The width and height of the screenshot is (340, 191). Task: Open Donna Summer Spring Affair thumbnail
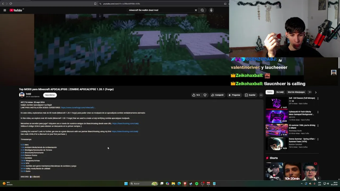(x=277, y=144)
